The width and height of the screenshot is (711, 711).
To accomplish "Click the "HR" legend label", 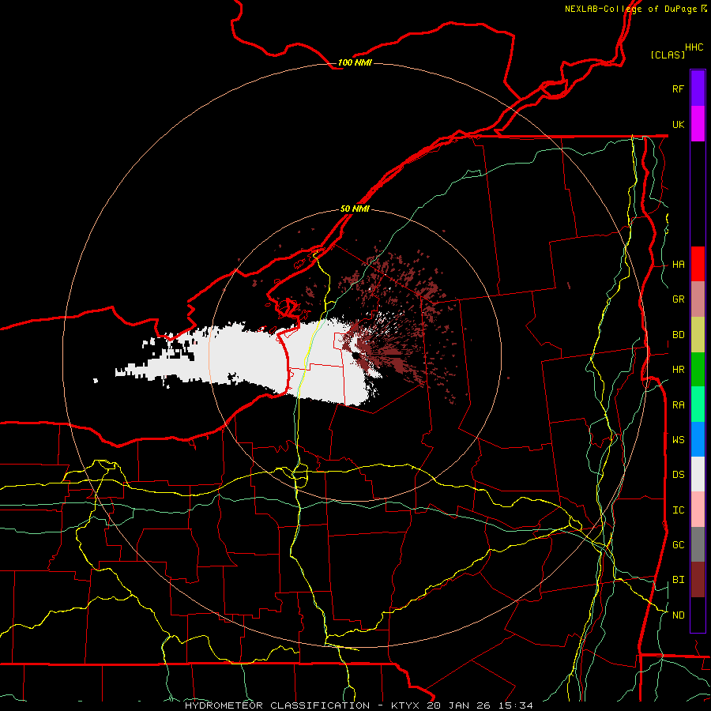I will (678, 370).
